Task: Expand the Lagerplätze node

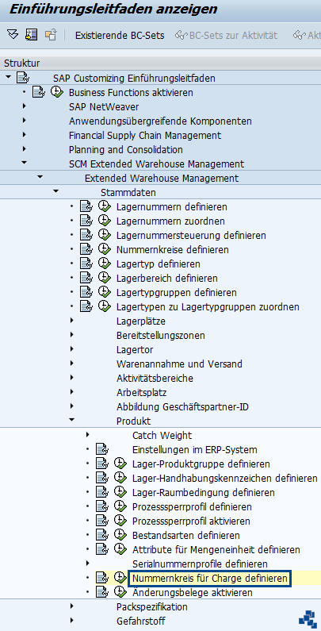Action: click(71, 321)
